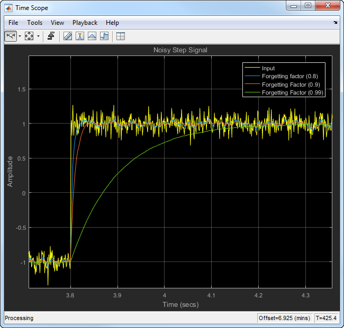The width and height of the screenshot is (344, 328).
Task: Open the Tools menu
Action: click(34, 23)
